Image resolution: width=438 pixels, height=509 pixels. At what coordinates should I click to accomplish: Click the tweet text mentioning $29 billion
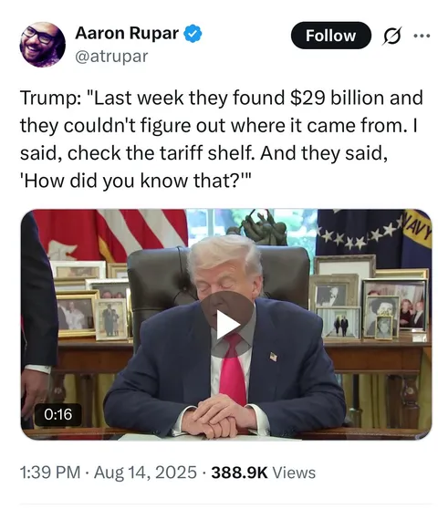222,98
